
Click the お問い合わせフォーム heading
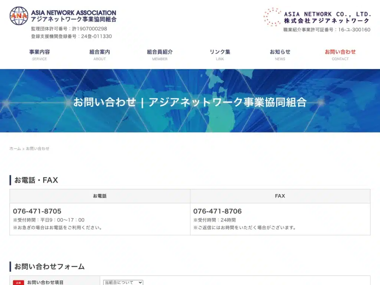point(49,266)
